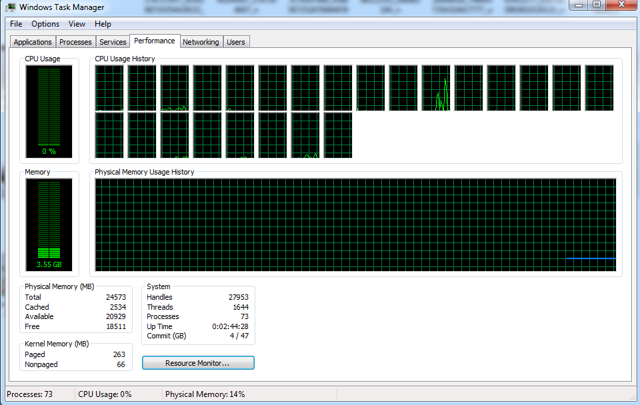Open the Options menu

coord(45,24)
